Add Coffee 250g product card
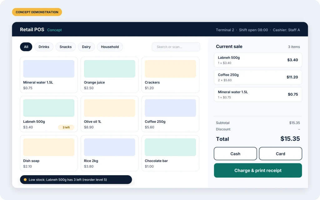Image resolution: width=320 pixels, height=200 pixels. 170,114
